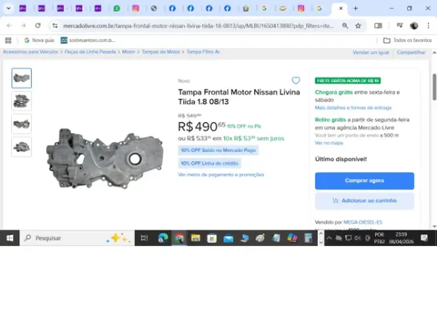Open Tampa Filtro Ar breadcrumb
The width and height of the screenshot is (437, 329).
click(x=203, y=52)
